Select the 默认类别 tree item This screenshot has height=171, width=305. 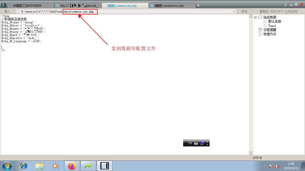(274, 21)
